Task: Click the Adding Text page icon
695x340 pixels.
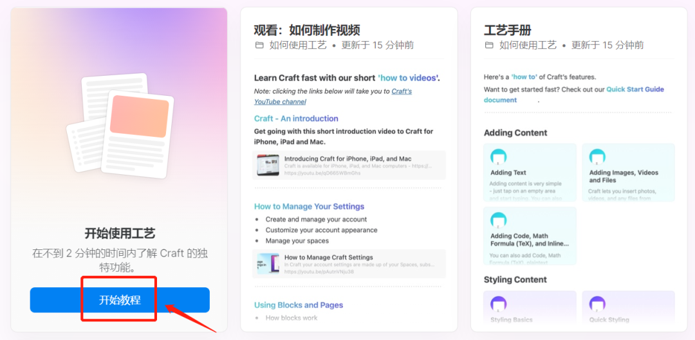Action: click(x=498, y=157)
